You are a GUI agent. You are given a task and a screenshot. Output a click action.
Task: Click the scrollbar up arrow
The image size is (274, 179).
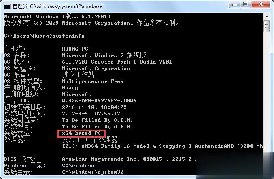[x=266, y=17]
